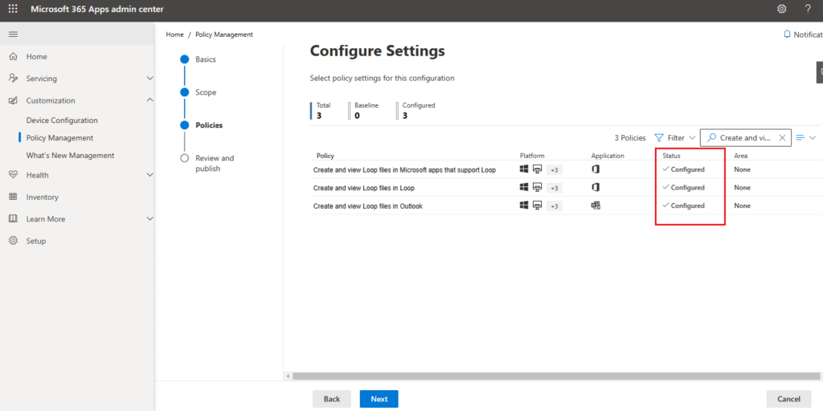Select the Configured count filter tile

click(x=417, y=110)
